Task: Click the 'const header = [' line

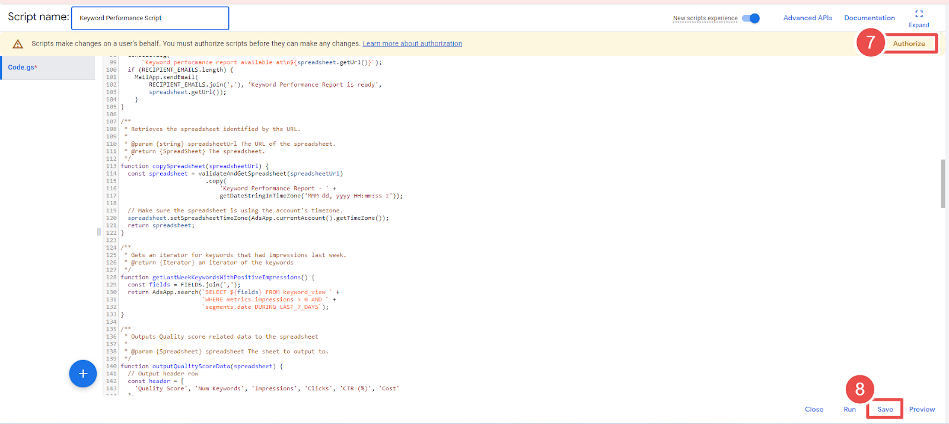Action: point(155,381)
